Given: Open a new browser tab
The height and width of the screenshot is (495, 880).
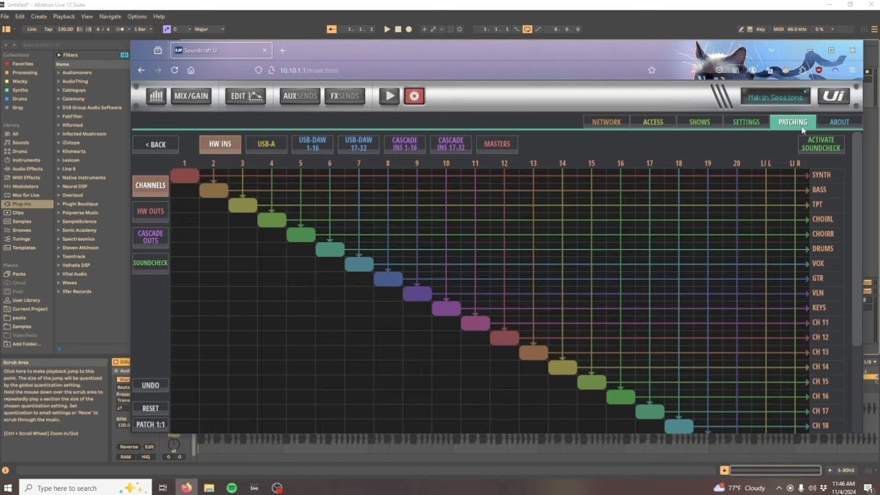Looking at the screenshot, I should 282,50.
